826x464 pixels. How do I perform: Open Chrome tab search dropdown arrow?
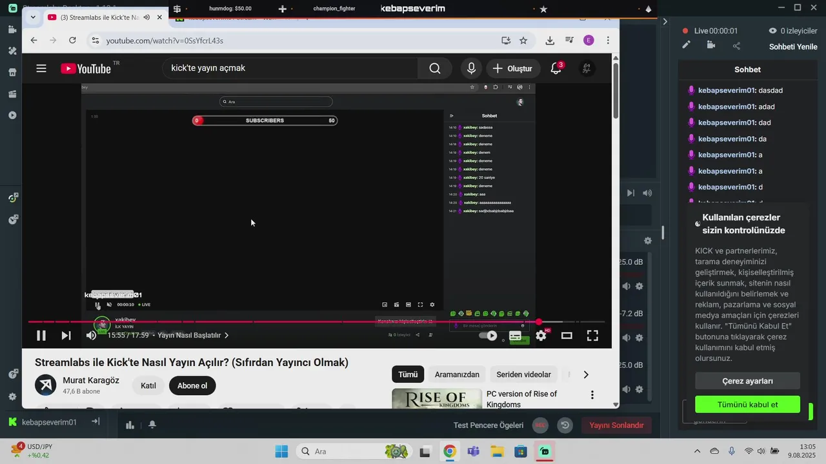(32, 17)
